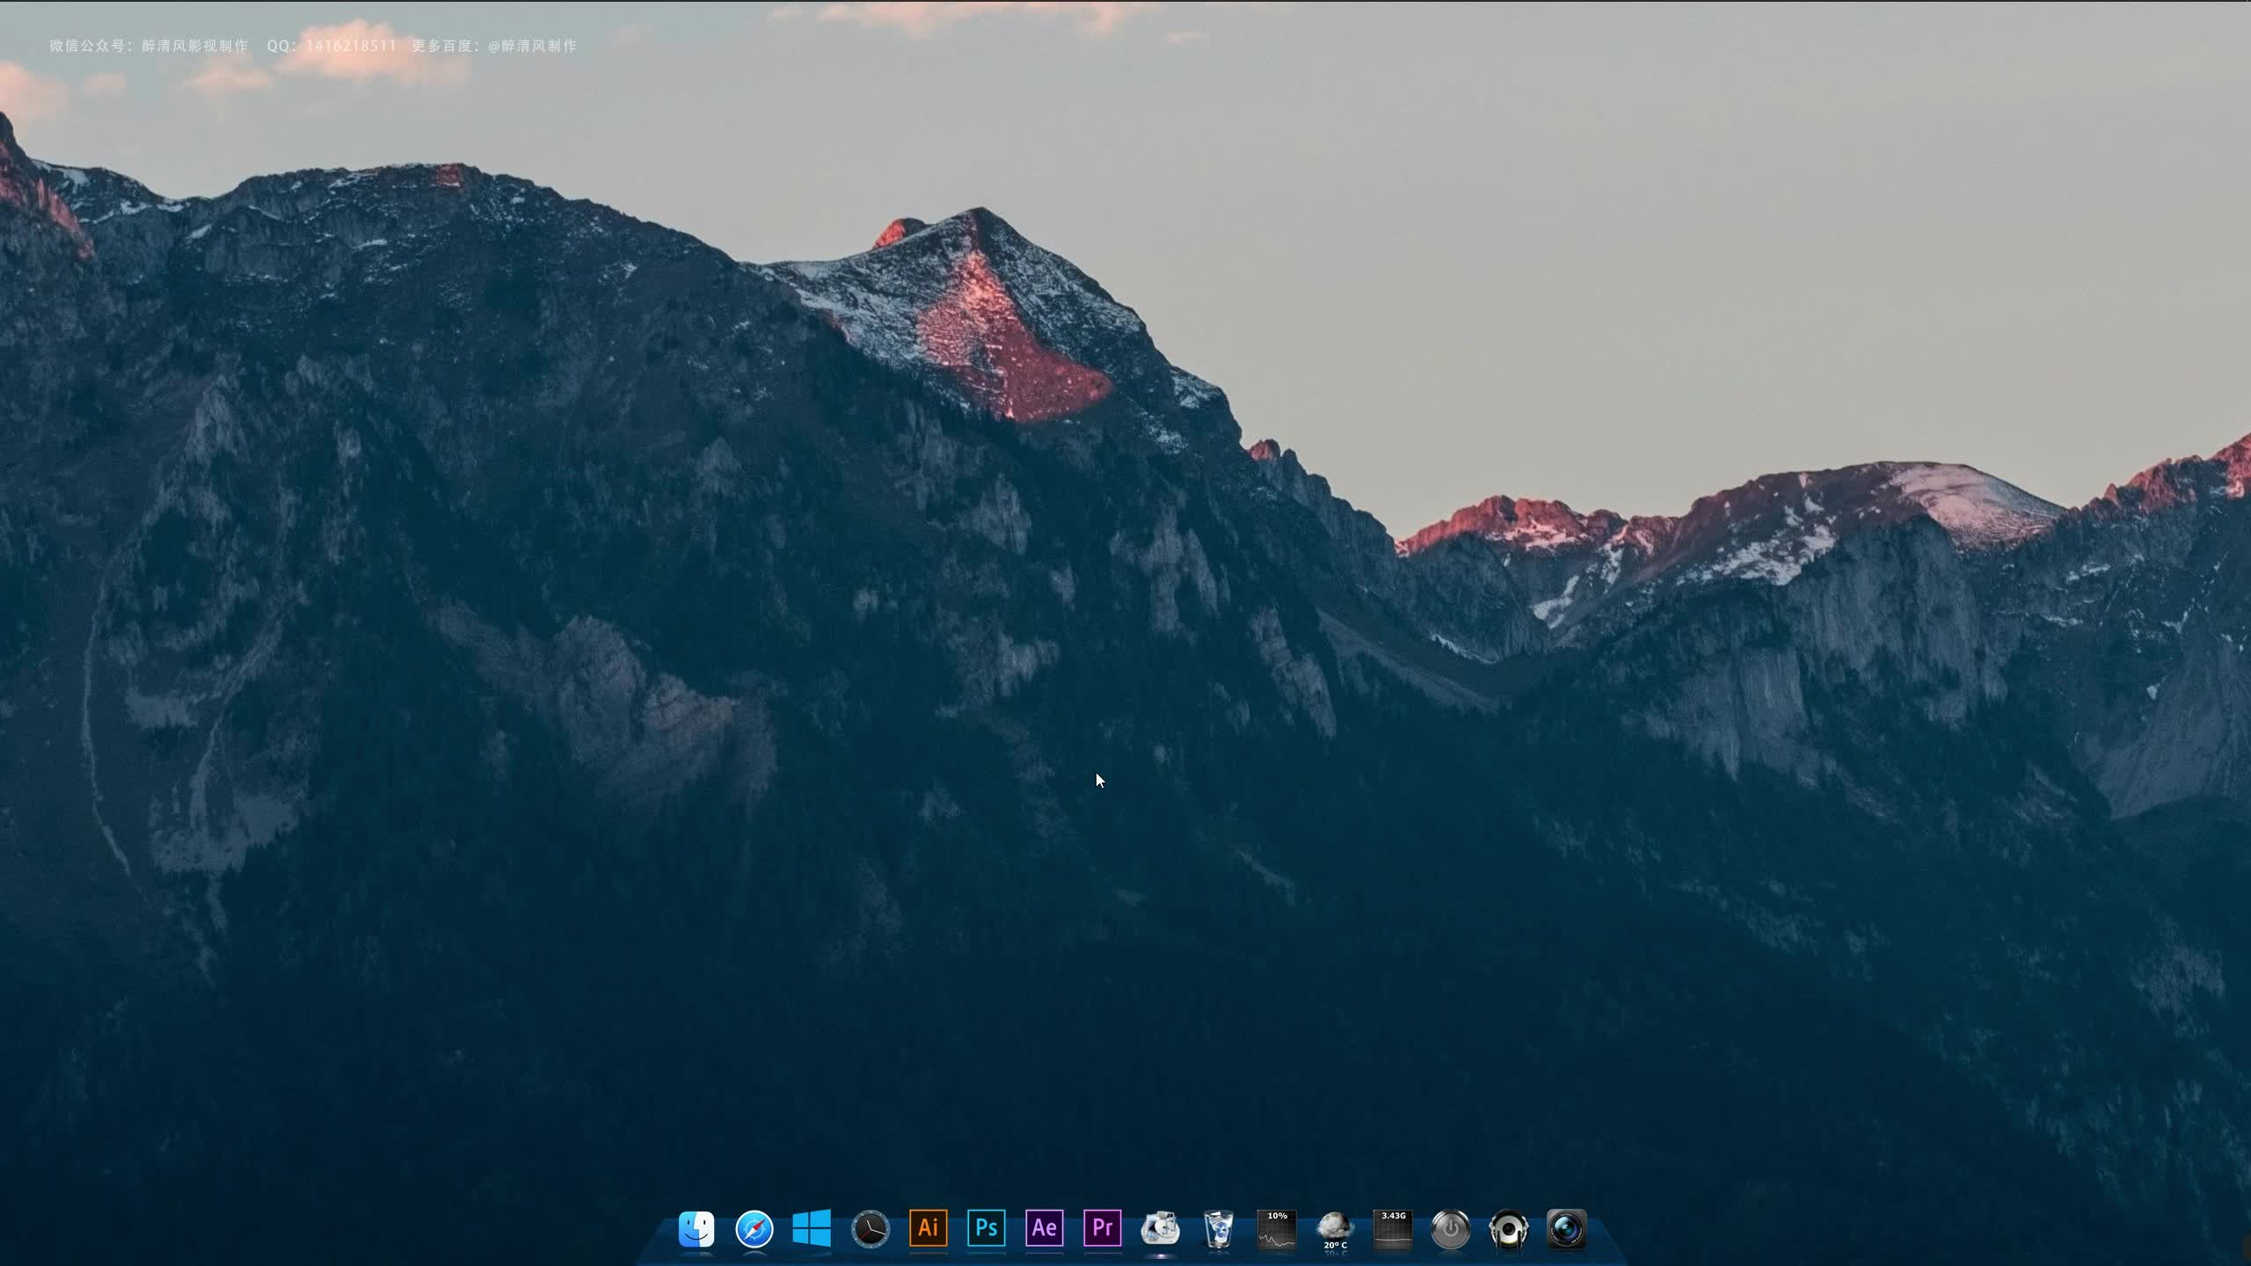Click the Windows logo dock icon
Viewport: 2251px width, 1266px height.
(x=812, y=1228)
